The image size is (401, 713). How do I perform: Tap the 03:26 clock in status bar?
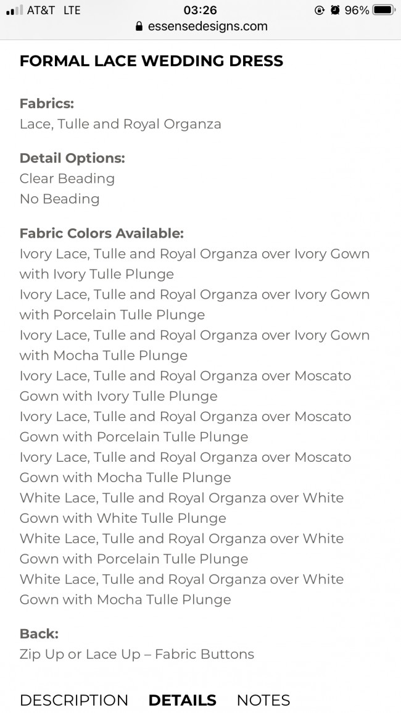click(200, 10)
